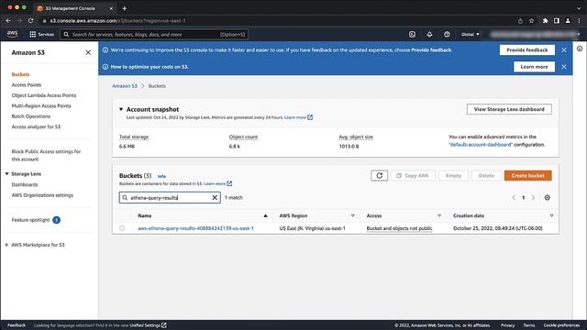This screenshot has width=587, height=330.
Task: Go to previous page of buckets
Action: click(514, 198)
